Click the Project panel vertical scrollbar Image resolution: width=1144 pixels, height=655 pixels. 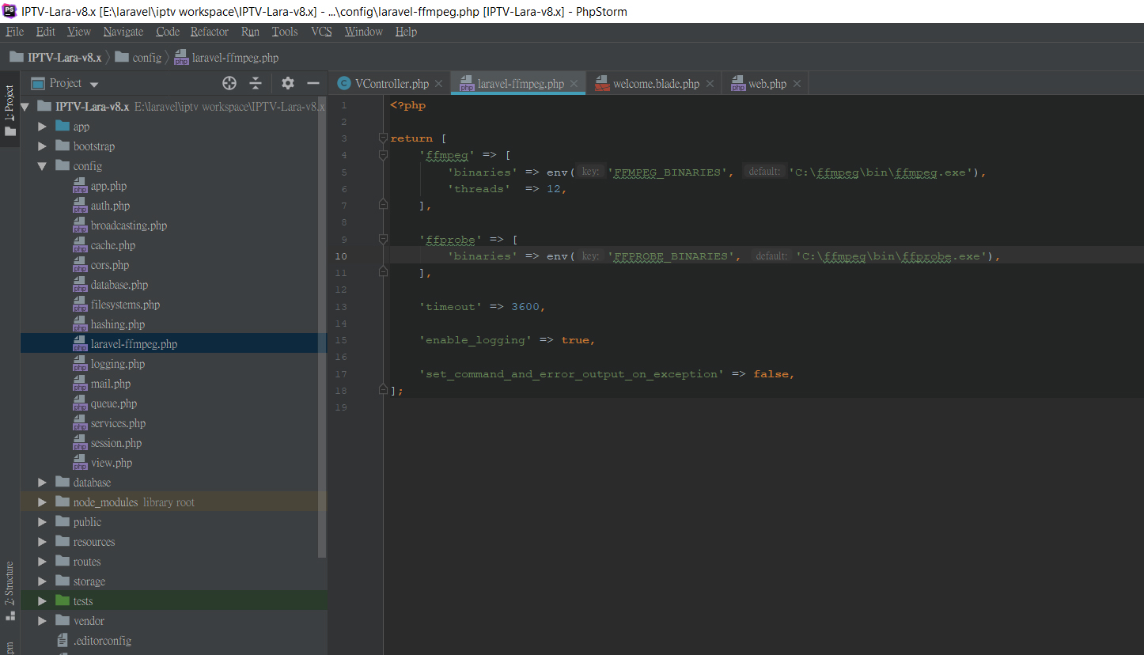pyautogui.click(x=322, y=328)
